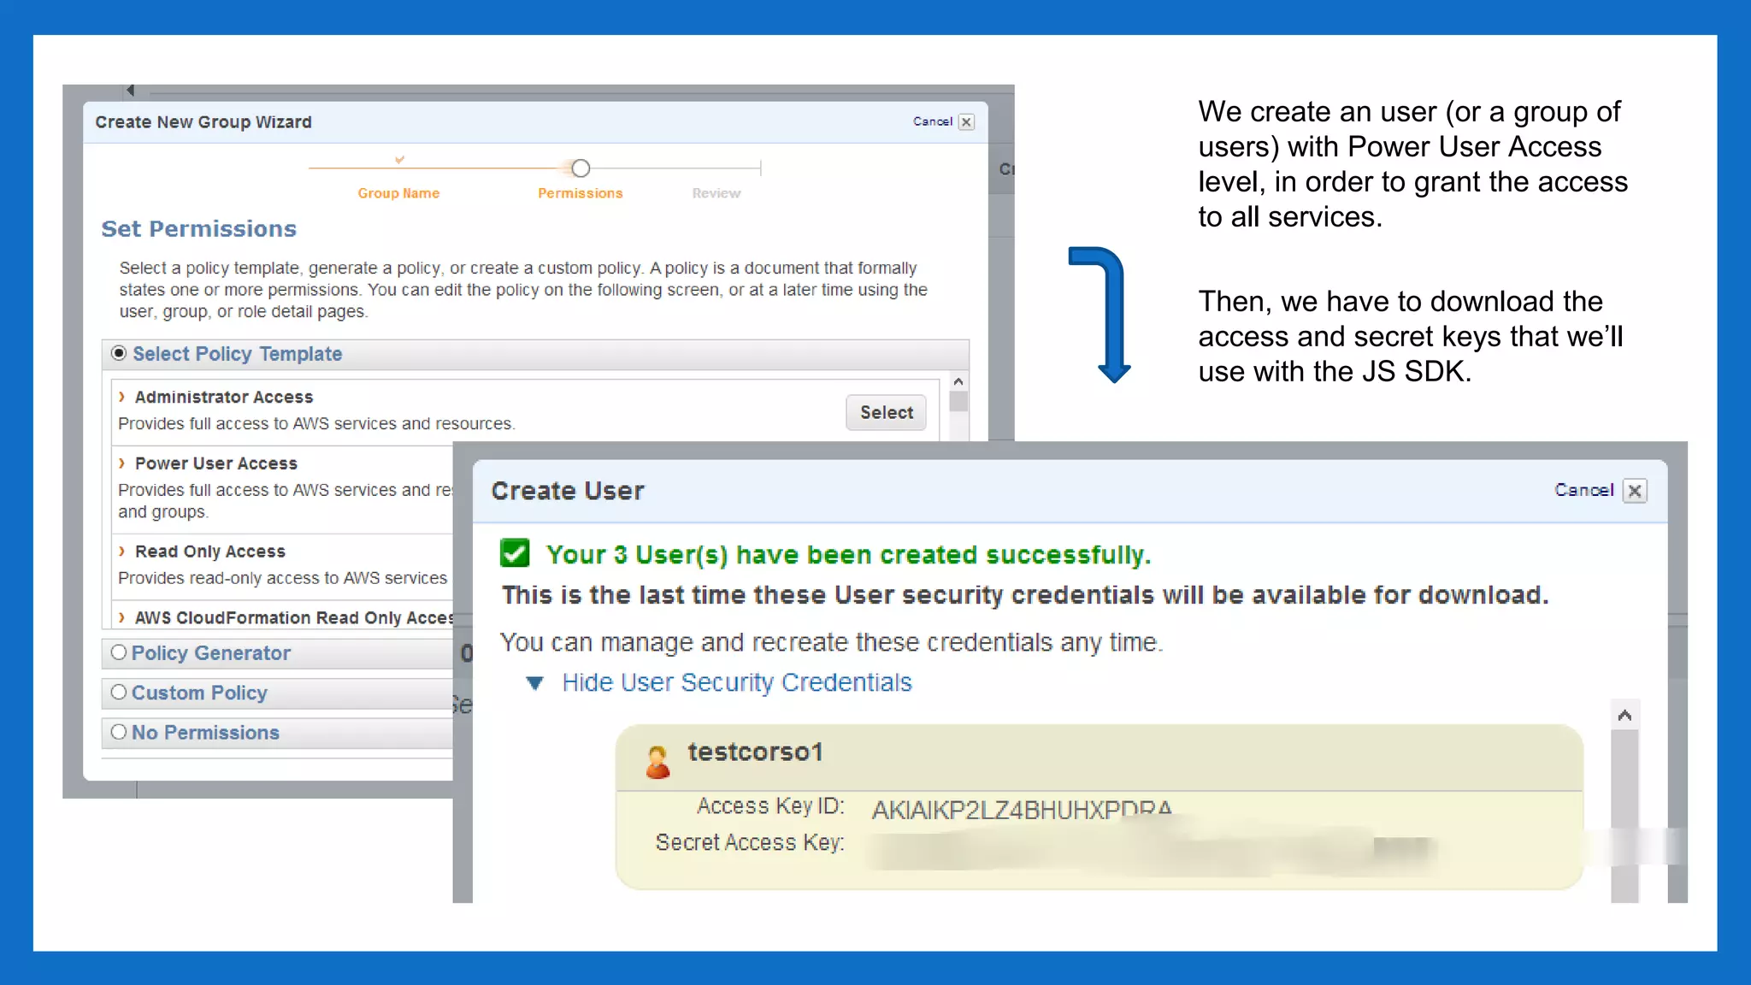Click the Group Name completed checkmark
The height and width of the screenshot is (985, 1751).
[x=399, y=160]
